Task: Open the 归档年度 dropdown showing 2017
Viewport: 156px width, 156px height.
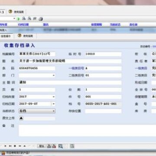Action: (54, 97)
